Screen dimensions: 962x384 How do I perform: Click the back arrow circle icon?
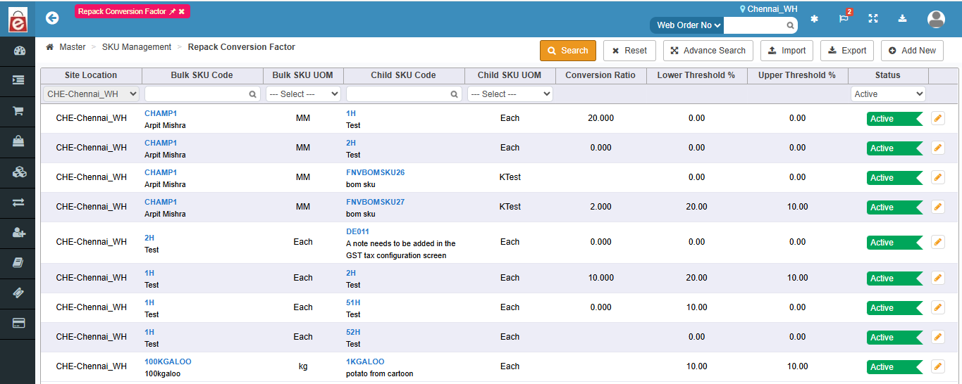coord(52,18)
